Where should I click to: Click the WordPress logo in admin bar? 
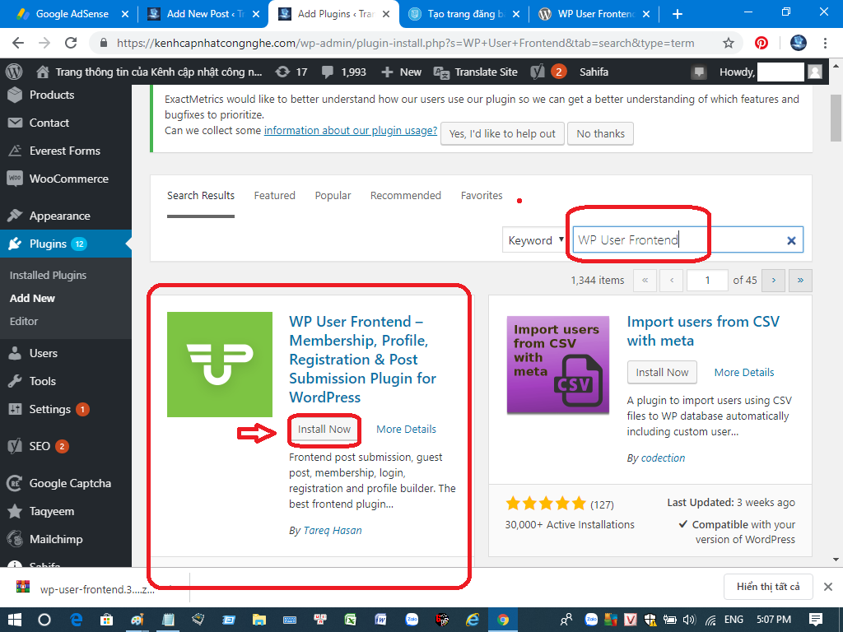(15, 72)
